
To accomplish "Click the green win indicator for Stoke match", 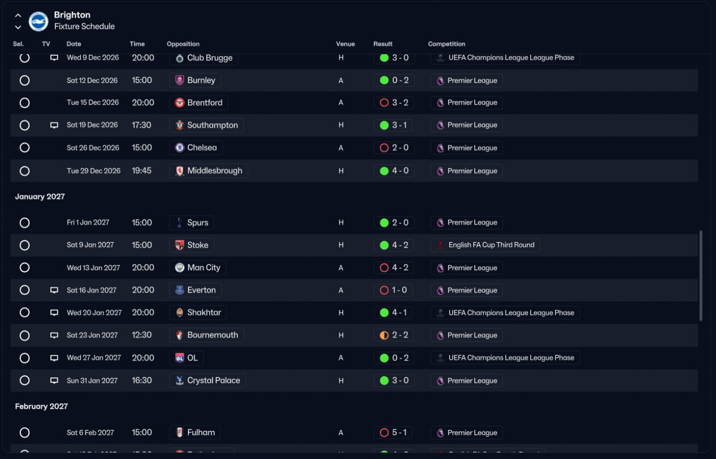I will point(384,245).
